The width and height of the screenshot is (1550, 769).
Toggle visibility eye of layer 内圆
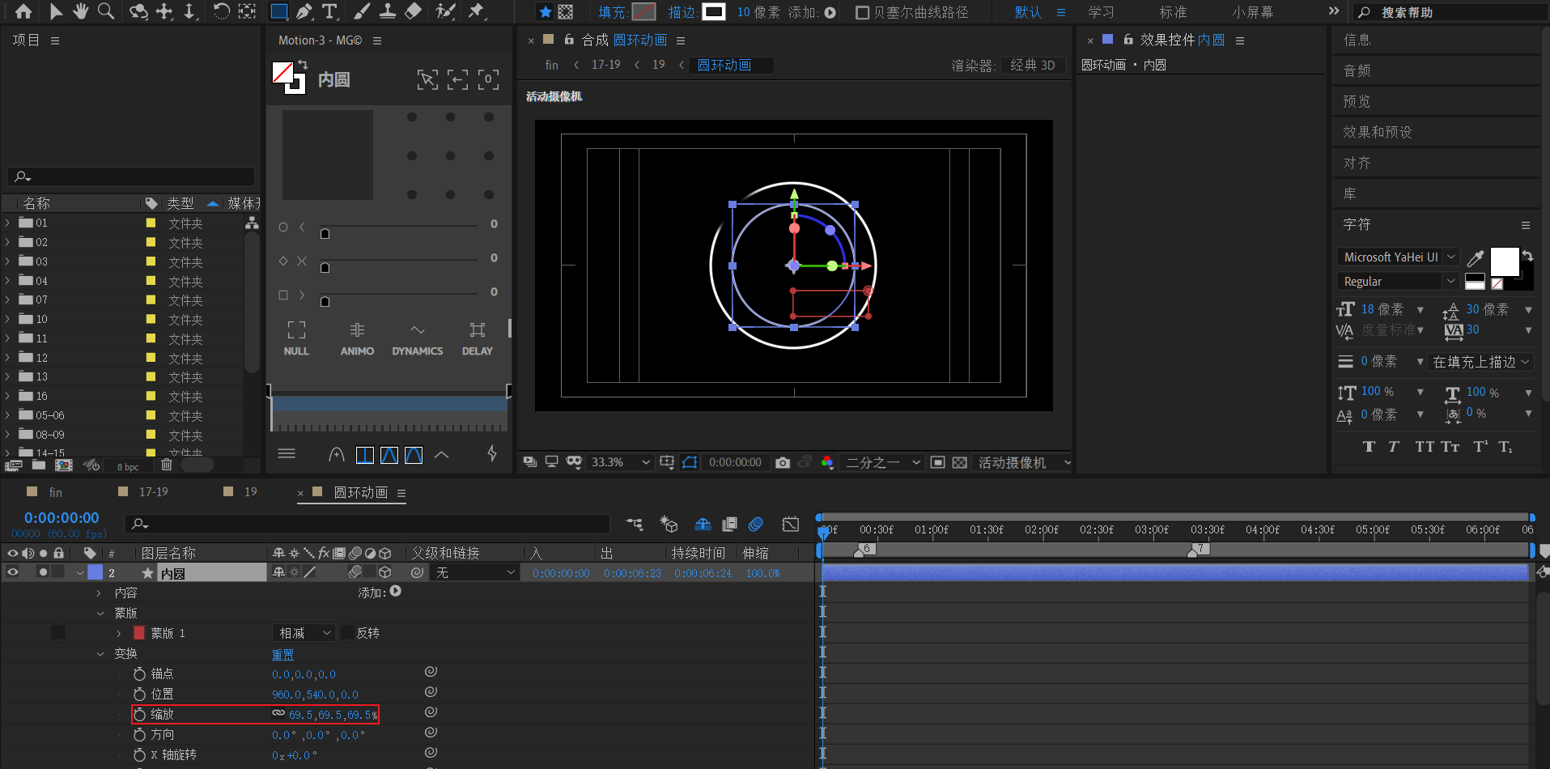point(12,572)
